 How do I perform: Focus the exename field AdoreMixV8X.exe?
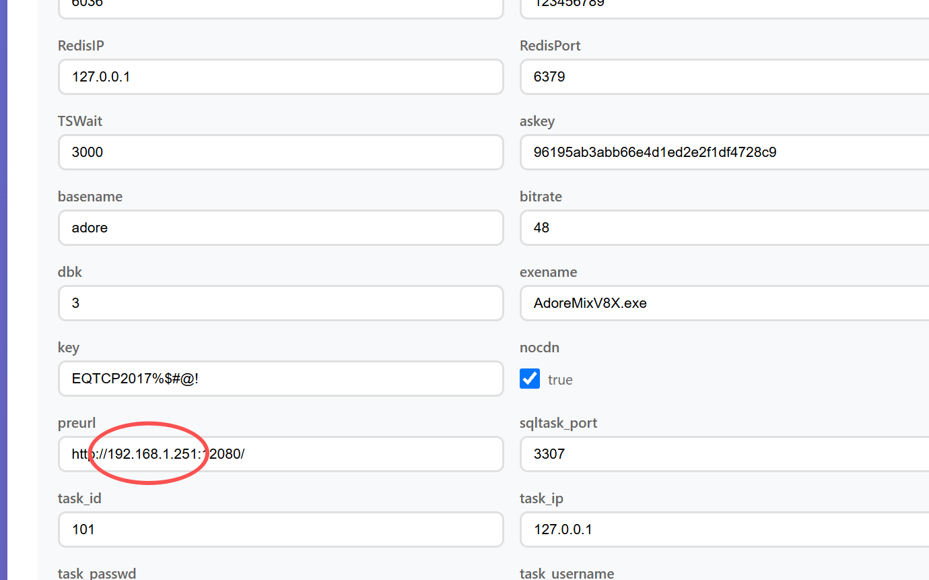coord(724,303)
